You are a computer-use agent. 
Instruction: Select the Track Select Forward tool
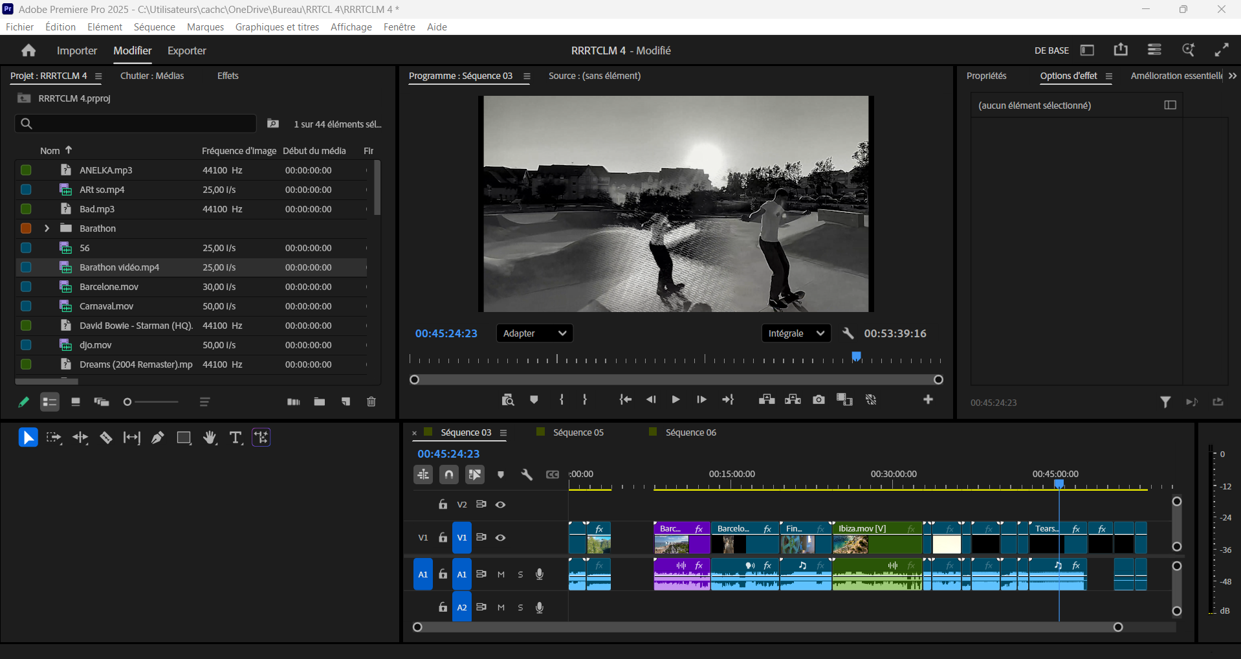coord(54,438)
